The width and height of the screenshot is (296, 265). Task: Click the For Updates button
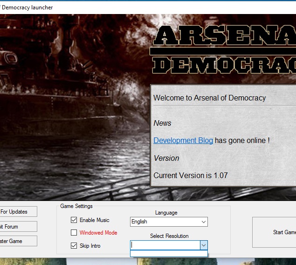tap(18, 211)
